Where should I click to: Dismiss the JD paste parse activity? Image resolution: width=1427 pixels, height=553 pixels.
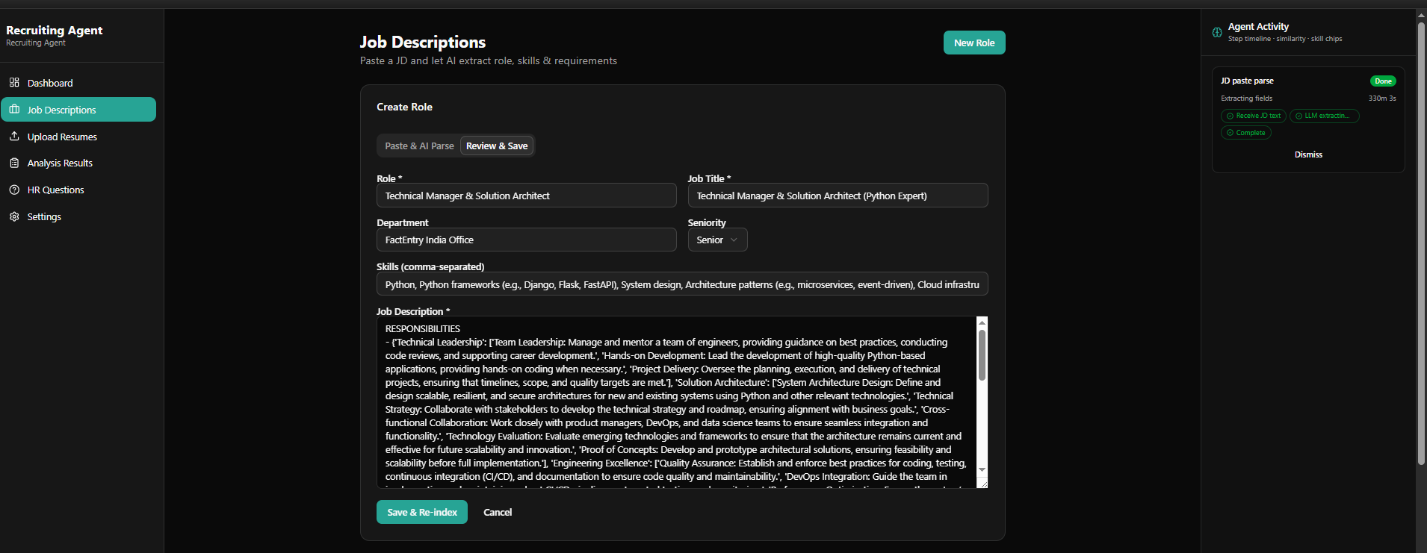tap(1308, 154)
